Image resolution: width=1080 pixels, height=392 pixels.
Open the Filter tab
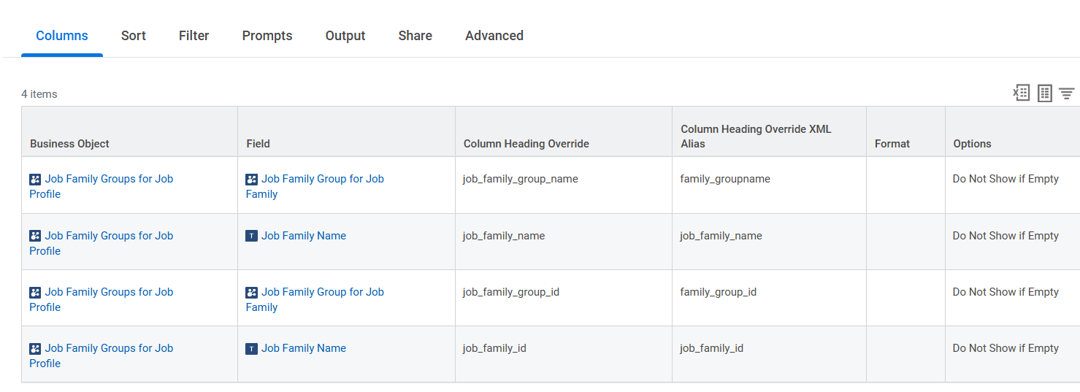(194, 36)
